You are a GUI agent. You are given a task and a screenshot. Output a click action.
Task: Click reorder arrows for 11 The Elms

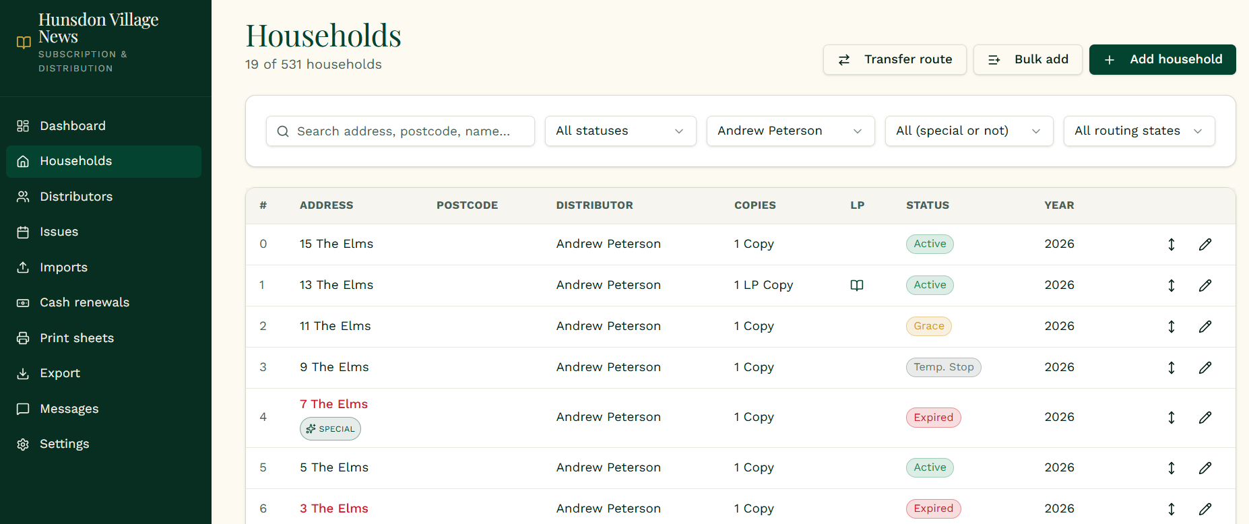click(x=1172, y=327)
